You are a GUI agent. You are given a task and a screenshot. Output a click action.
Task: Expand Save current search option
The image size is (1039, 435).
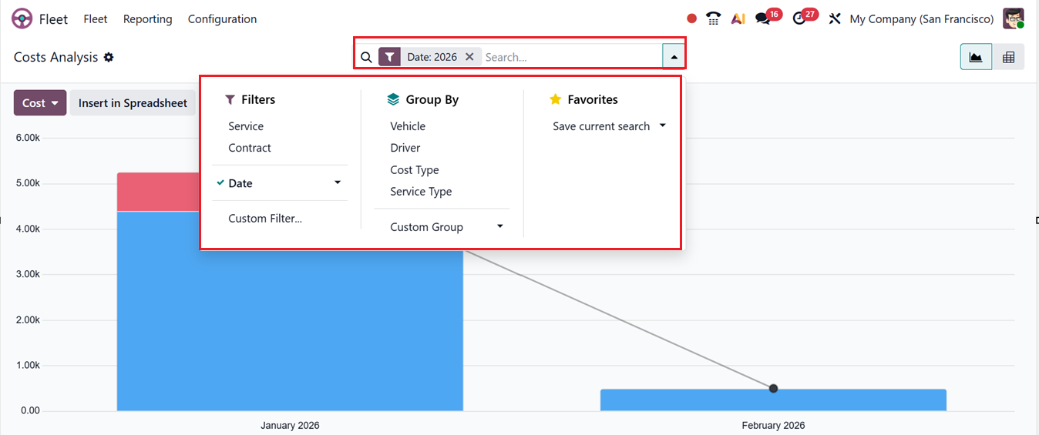pos(662,126)
